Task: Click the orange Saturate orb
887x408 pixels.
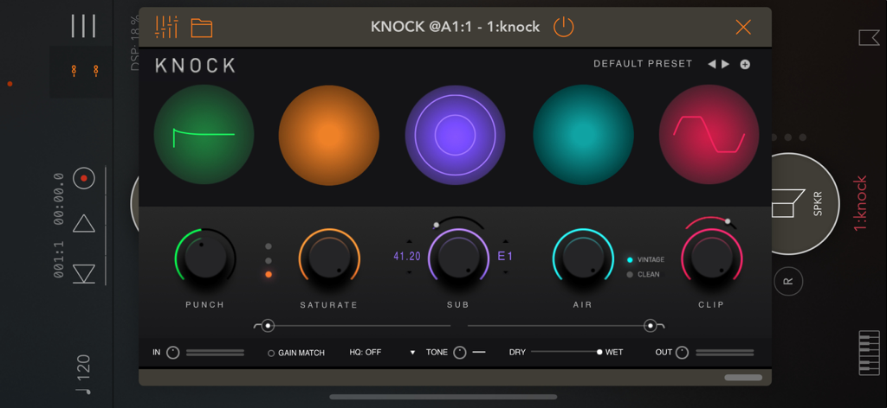Action: 328,135
